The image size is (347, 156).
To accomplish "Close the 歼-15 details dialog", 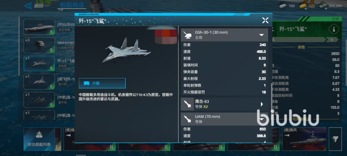I will point(265,20).
